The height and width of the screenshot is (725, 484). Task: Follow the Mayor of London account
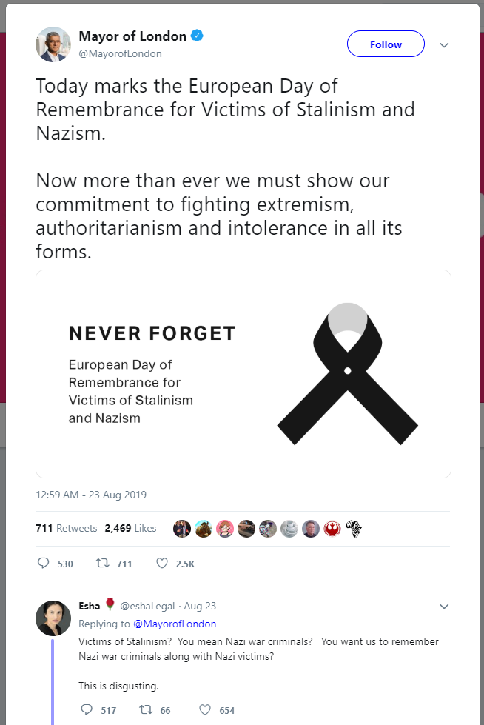pos(386,44)
